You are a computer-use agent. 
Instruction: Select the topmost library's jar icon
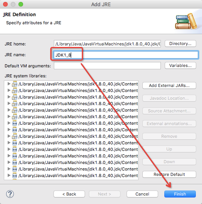click(x=15, y=84)
